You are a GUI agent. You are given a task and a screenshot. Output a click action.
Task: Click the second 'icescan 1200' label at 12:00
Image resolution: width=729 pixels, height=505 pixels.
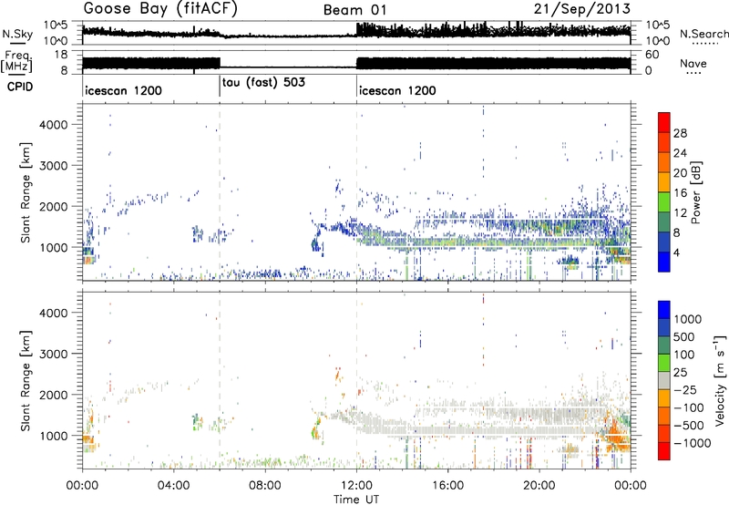coord(397,90)
